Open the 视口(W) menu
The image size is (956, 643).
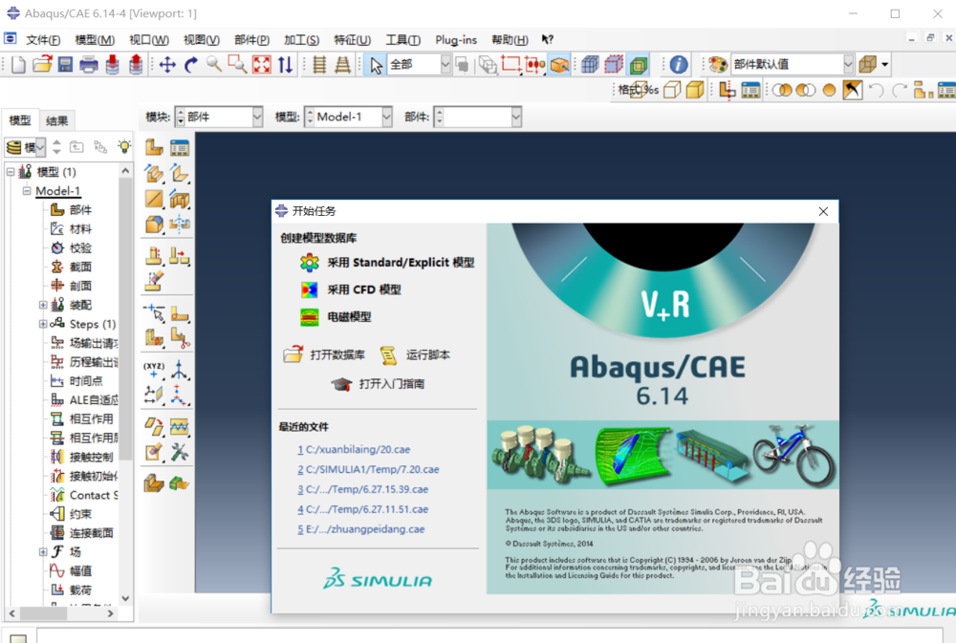tap(149, 39)
